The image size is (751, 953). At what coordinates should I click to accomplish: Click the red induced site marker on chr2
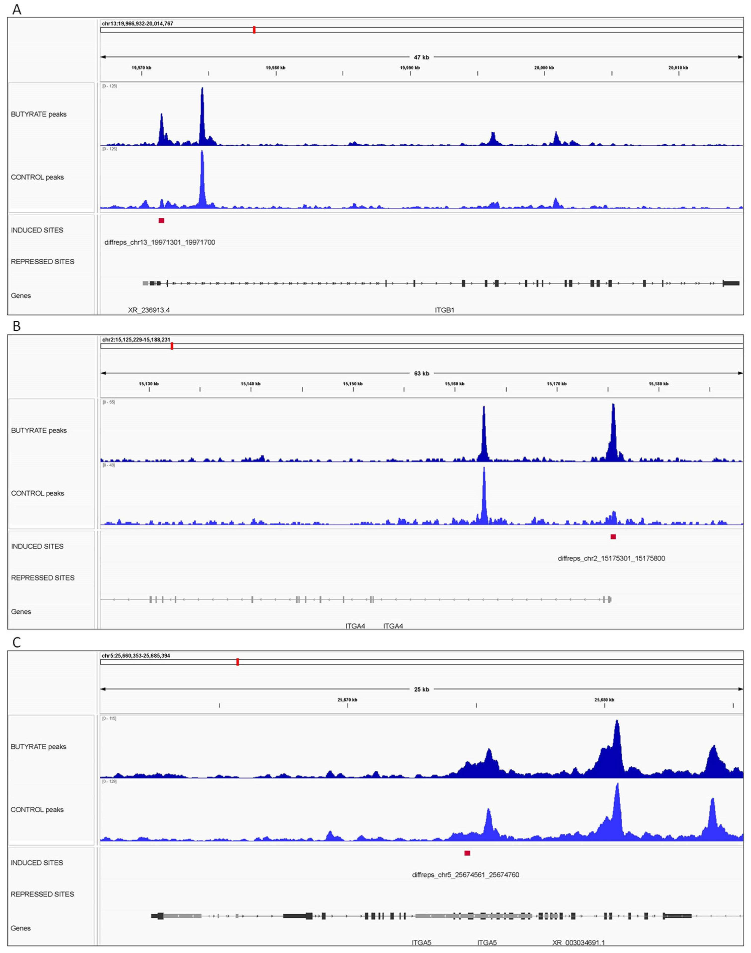[613, 537]
